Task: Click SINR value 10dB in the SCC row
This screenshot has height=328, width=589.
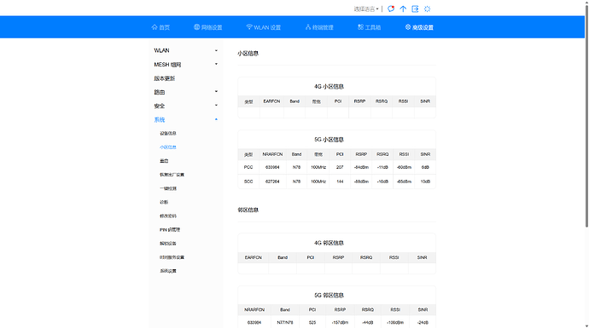Action: click(x=425, y=181)
